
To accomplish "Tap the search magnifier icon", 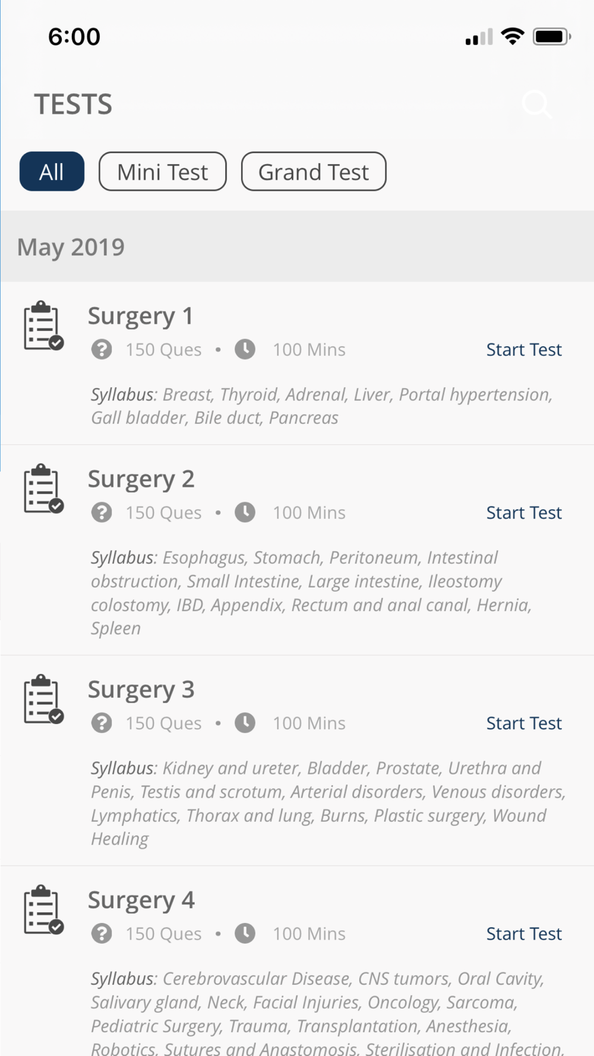I will pos(536,105).
